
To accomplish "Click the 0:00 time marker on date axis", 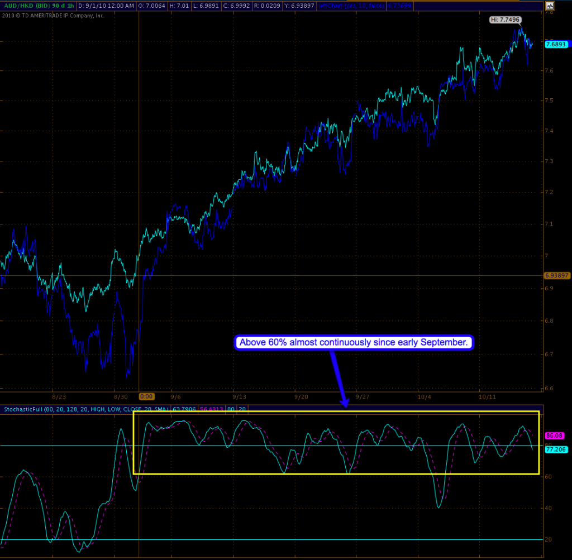I will coord(146,396).
